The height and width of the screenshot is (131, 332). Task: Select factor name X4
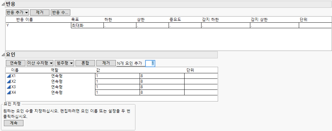14,92
